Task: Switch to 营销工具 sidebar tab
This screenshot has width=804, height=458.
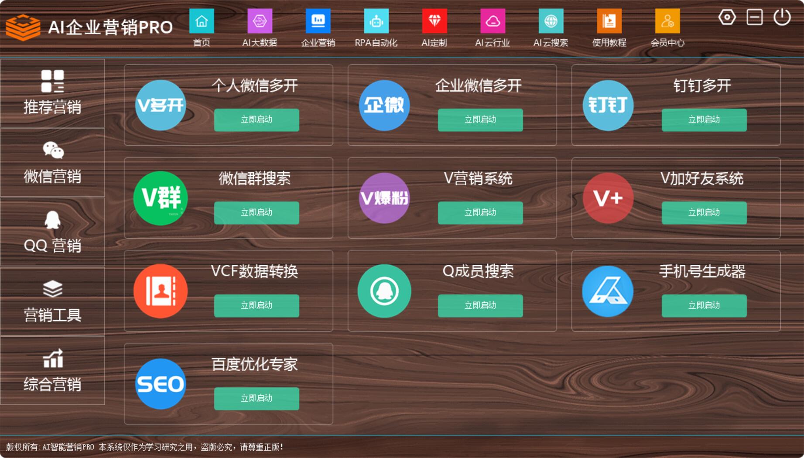Action: coord(52,301)
